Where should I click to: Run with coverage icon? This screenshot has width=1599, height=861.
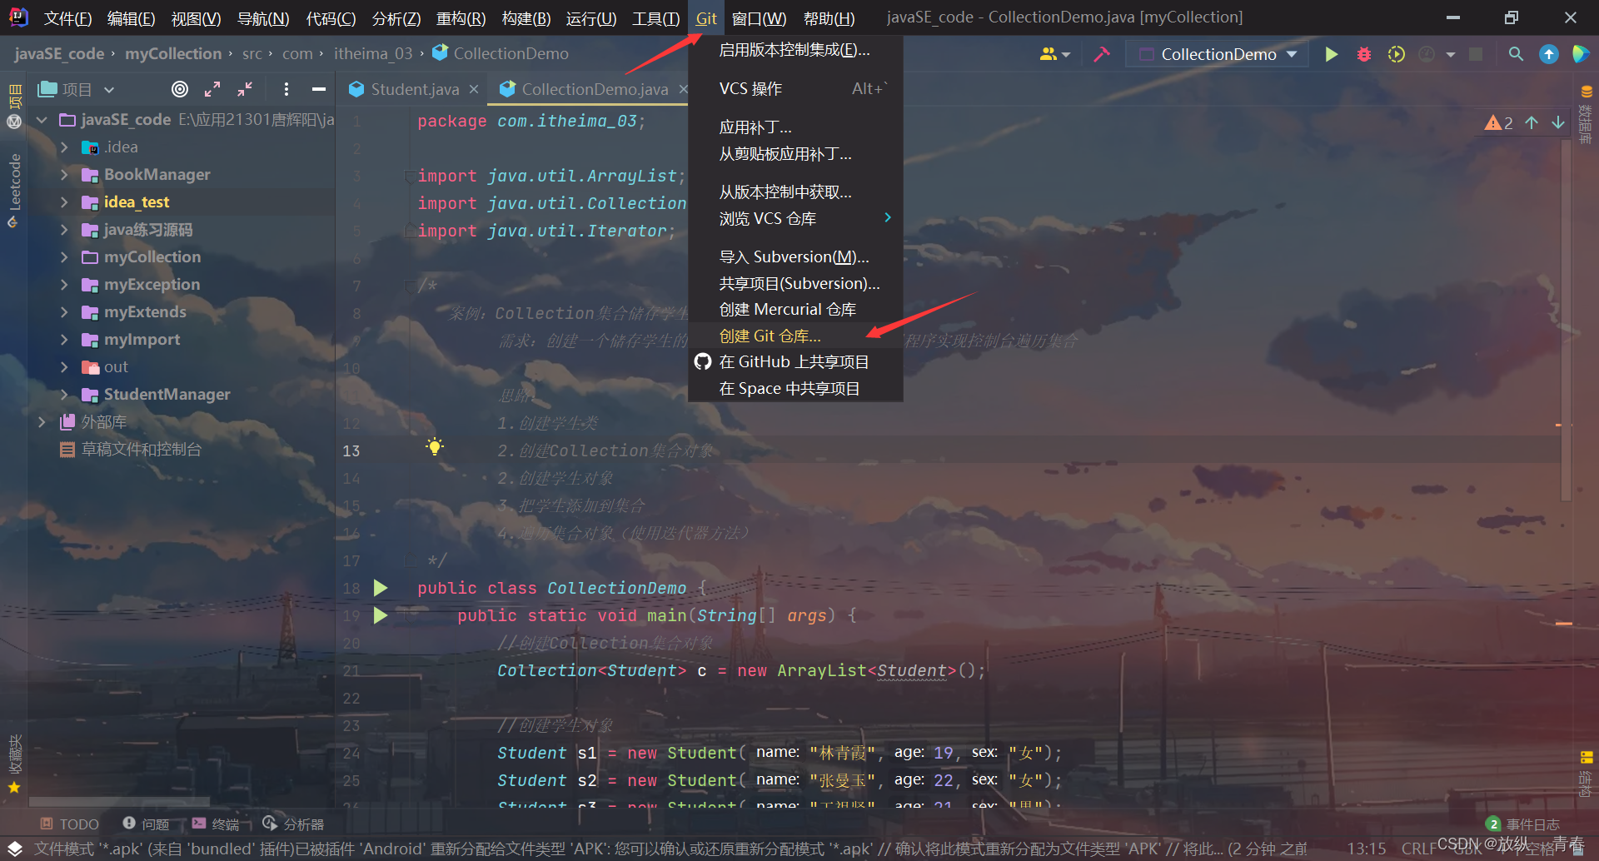(x=1396, y=54)
